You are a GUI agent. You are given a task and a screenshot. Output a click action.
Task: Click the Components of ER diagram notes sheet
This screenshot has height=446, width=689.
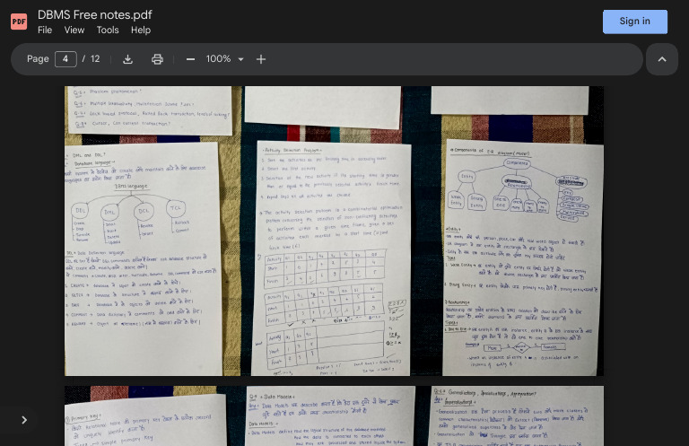click(x=522, y=258)
